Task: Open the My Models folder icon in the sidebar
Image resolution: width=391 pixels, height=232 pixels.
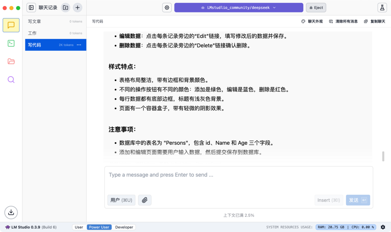Action: pos(11,61)
